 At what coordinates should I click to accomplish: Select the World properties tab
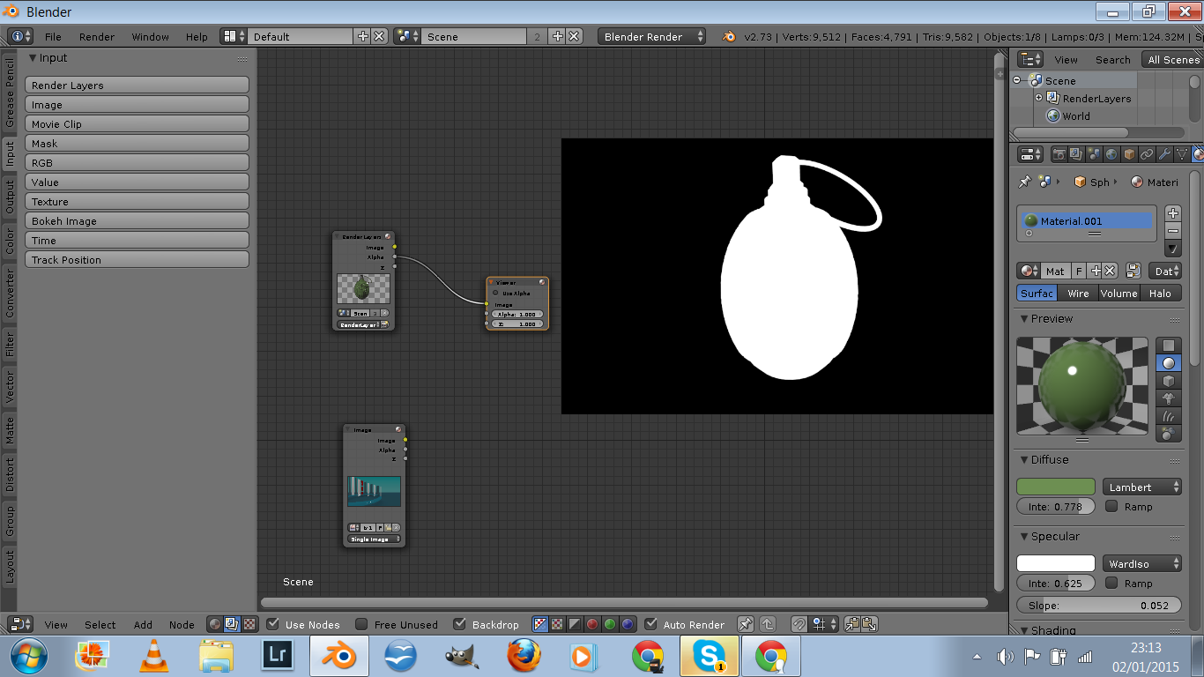coord(1112,154)
